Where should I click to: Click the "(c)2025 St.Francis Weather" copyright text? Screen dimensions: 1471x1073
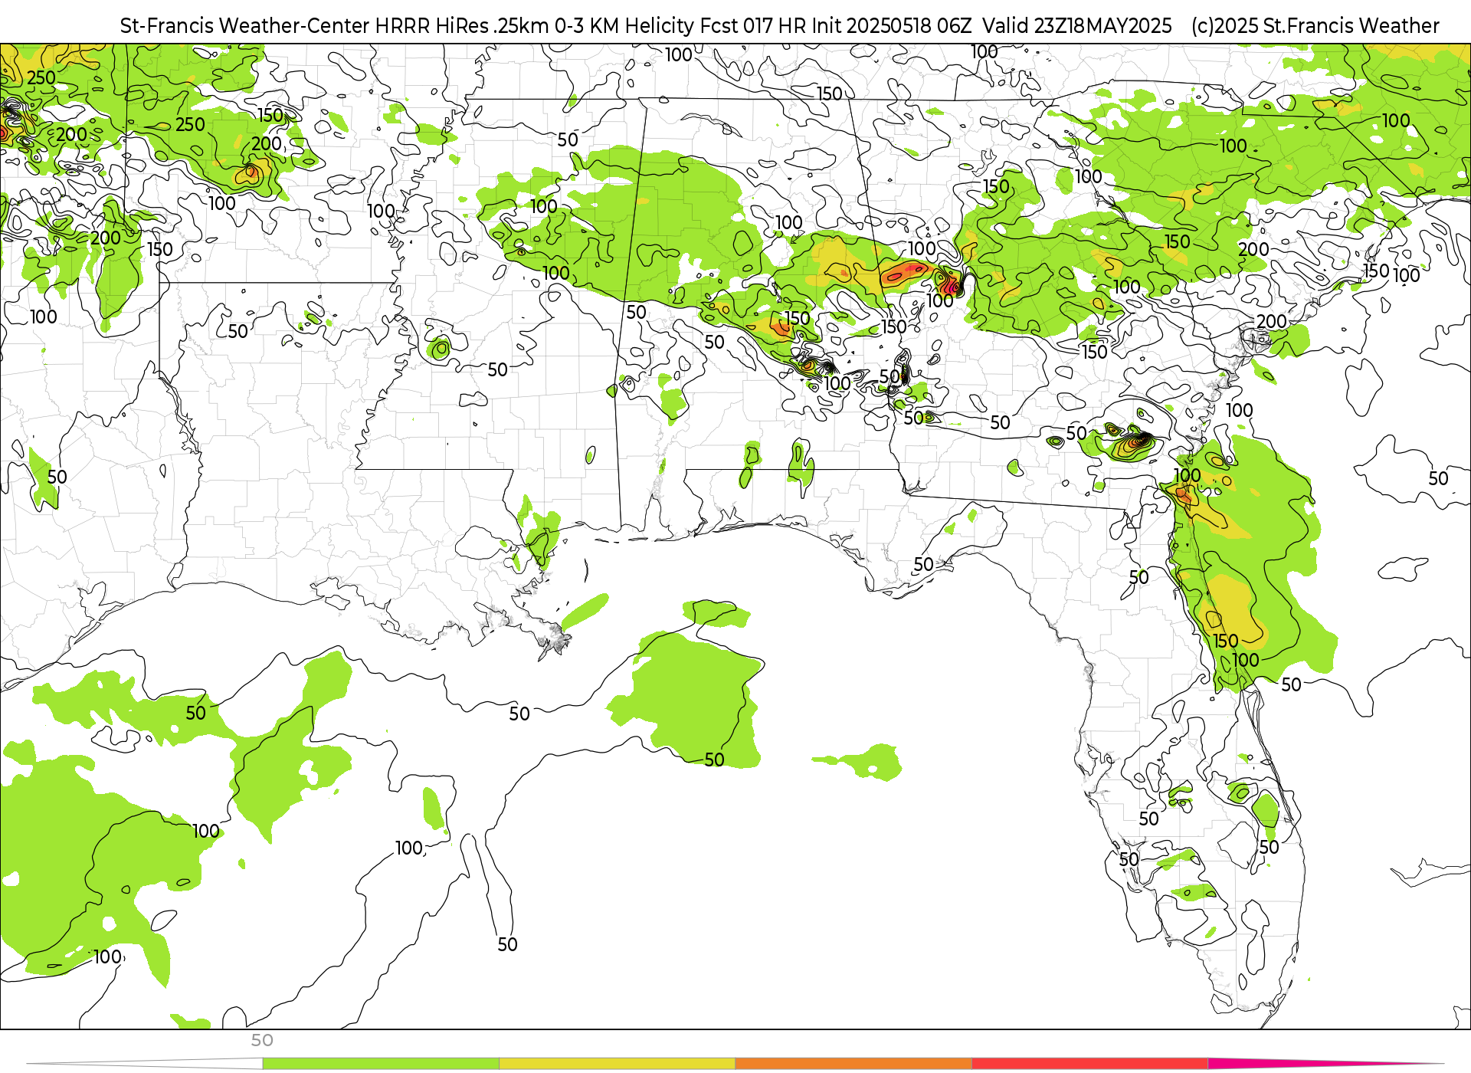[1315, 26]
